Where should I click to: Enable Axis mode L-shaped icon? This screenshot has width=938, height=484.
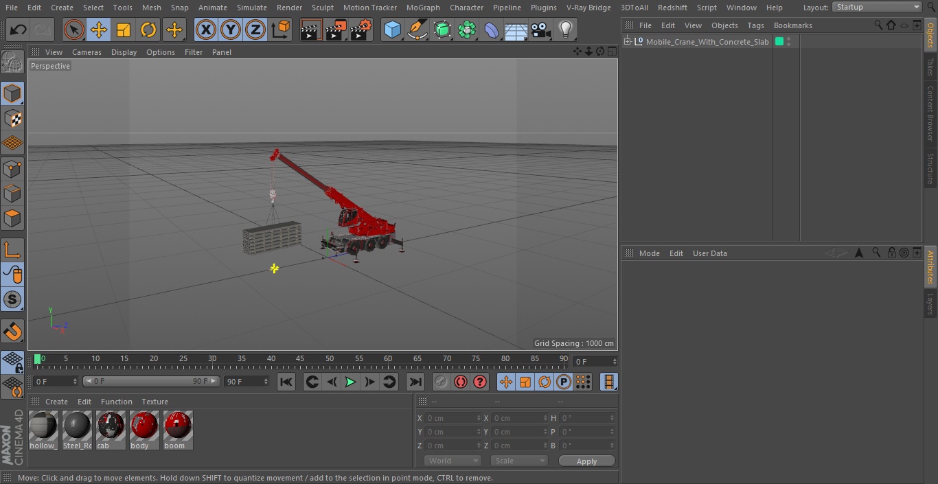(12, 250)
